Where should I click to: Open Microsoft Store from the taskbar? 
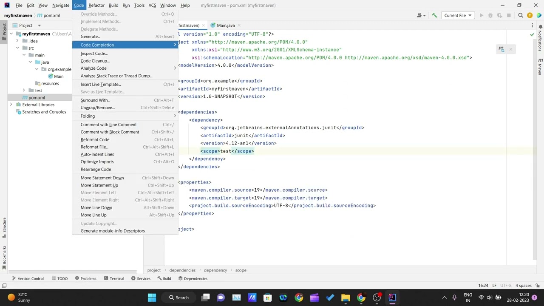point(267,297)
